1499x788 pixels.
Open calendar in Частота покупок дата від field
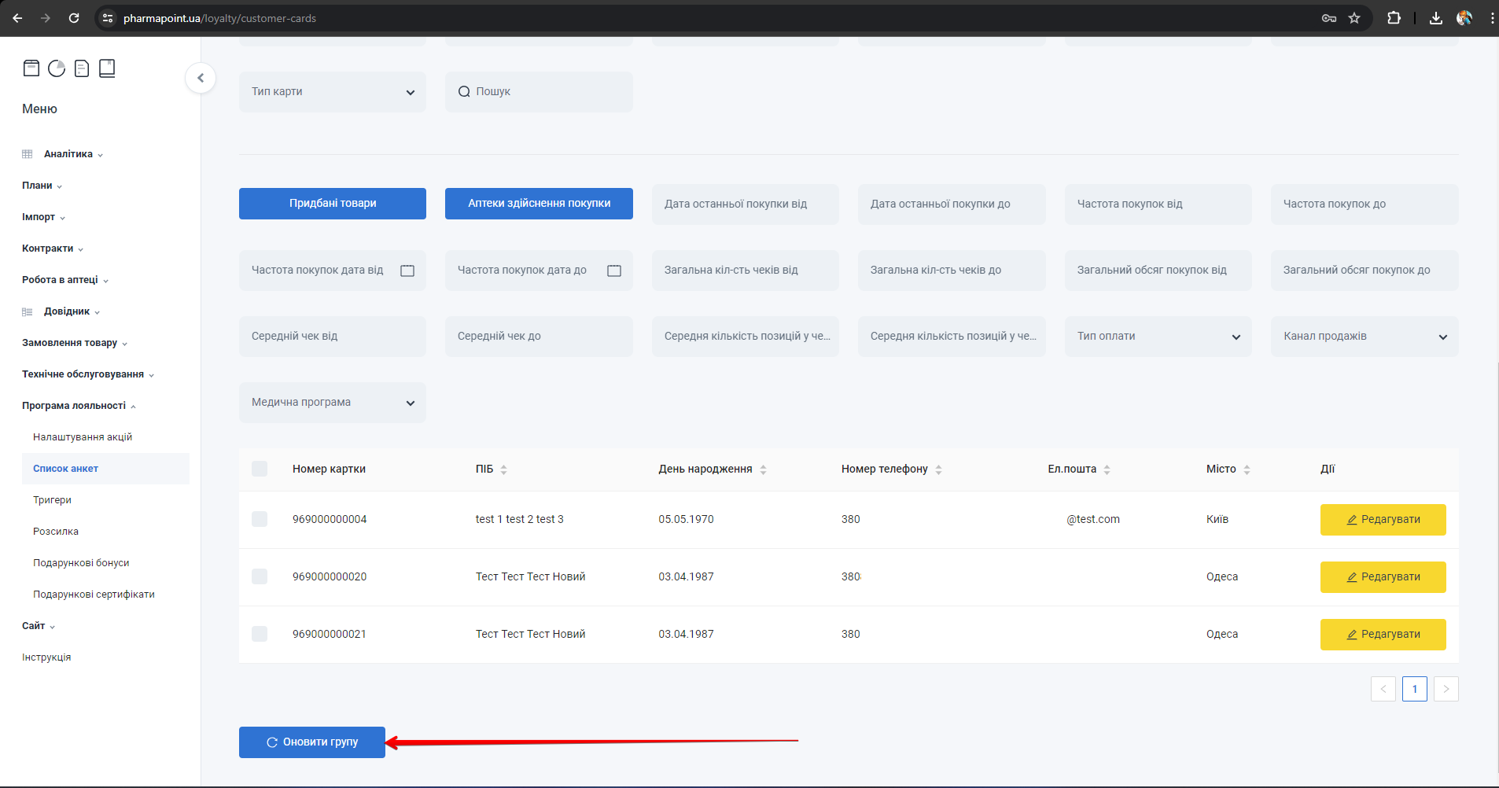(x=407, y=271)
